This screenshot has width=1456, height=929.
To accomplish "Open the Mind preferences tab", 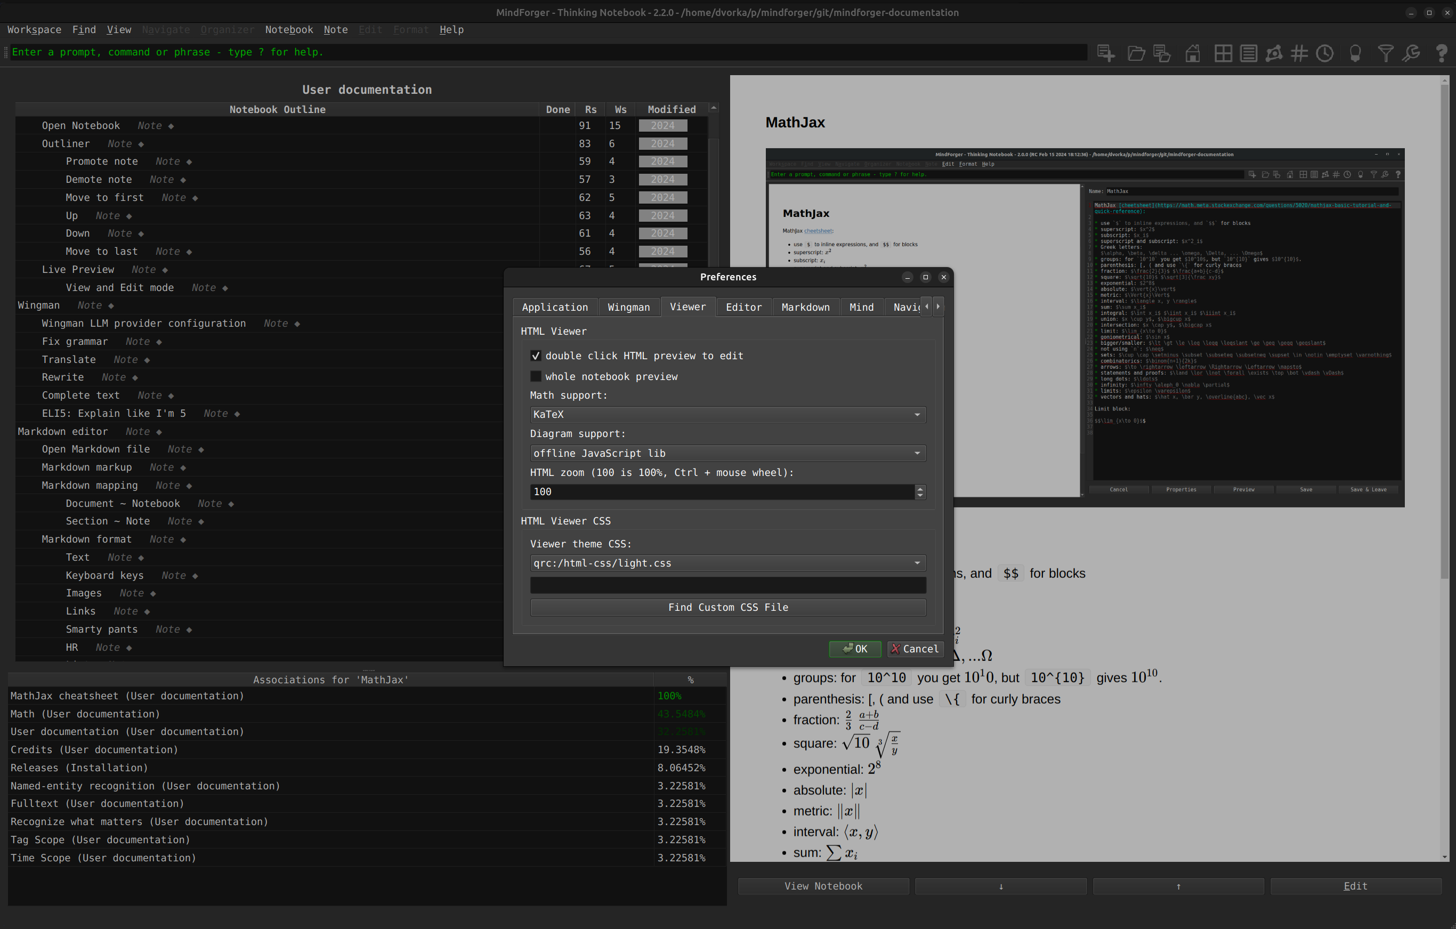I will pos(861,307).
